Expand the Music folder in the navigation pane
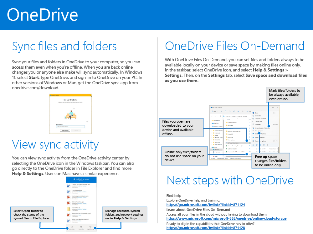Viewport: 313px width, 234px height. (x=212, y=156)
